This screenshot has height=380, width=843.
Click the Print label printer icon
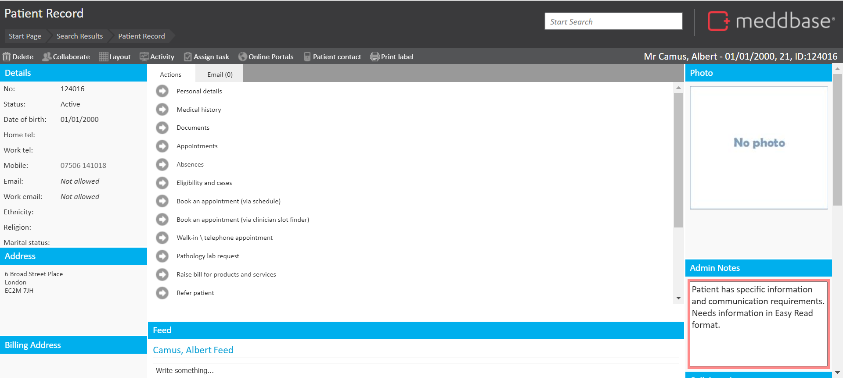coord(375,57)
